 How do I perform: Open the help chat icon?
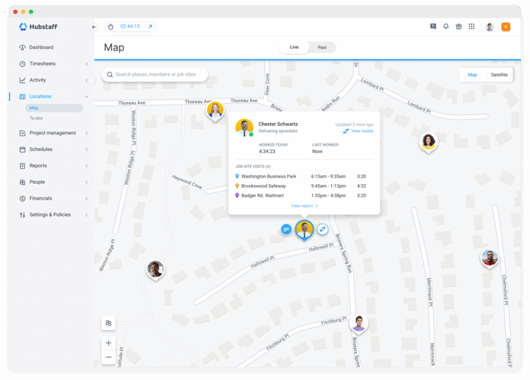point(433,26)
